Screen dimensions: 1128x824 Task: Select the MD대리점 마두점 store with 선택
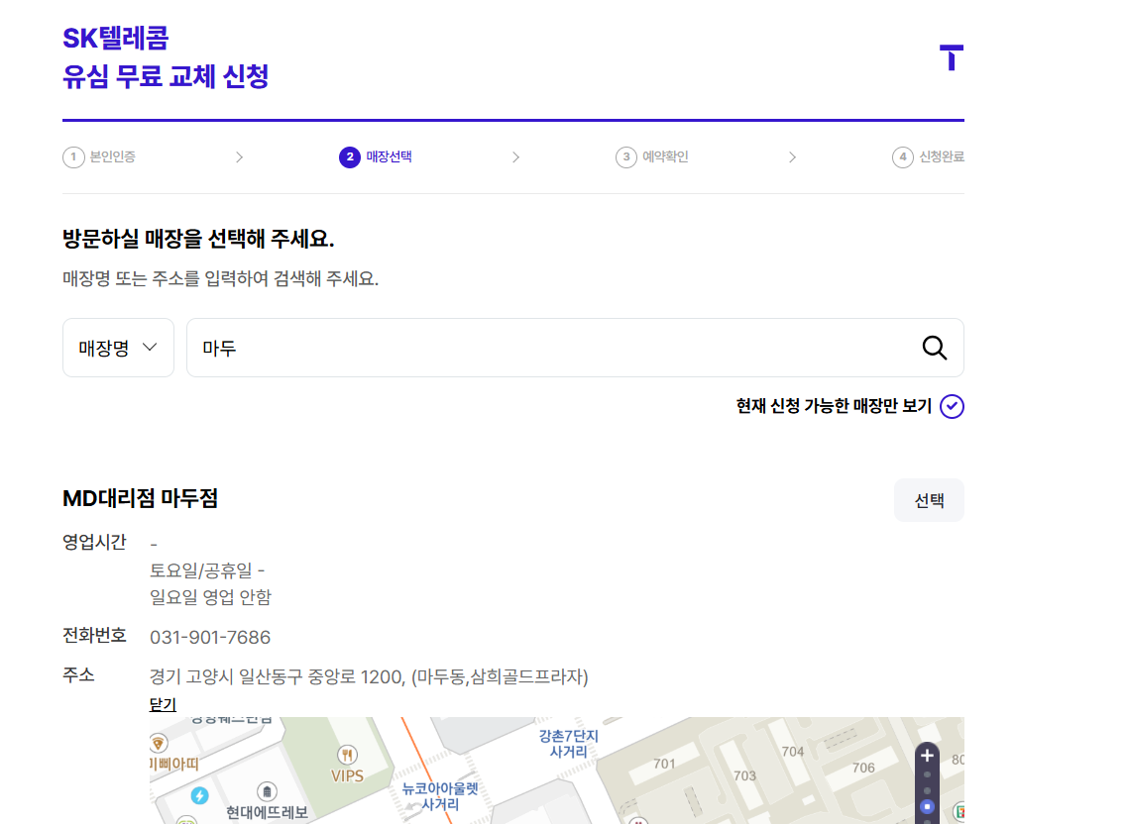pos(929,500)
